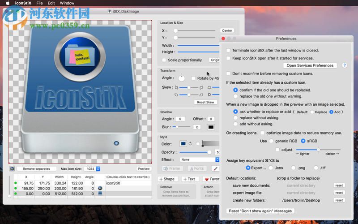
Task: Expand the Effect dropdown menu
Action: 199,159
